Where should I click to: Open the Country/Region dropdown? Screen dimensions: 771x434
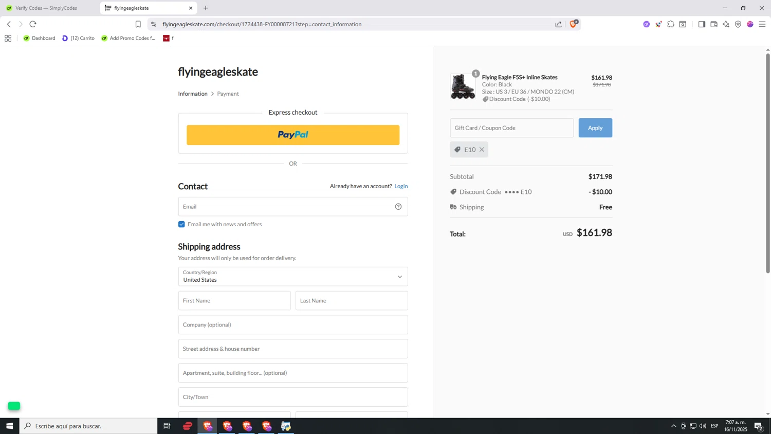(293, 277)
